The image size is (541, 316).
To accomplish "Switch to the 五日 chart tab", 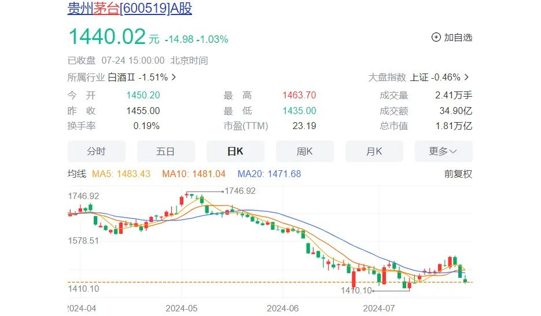I will point(165,152).
